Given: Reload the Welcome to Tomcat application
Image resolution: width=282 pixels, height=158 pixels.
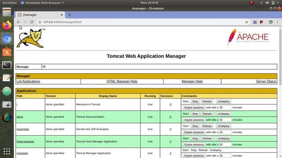Looking at the screenshot, I should (207, 101).
